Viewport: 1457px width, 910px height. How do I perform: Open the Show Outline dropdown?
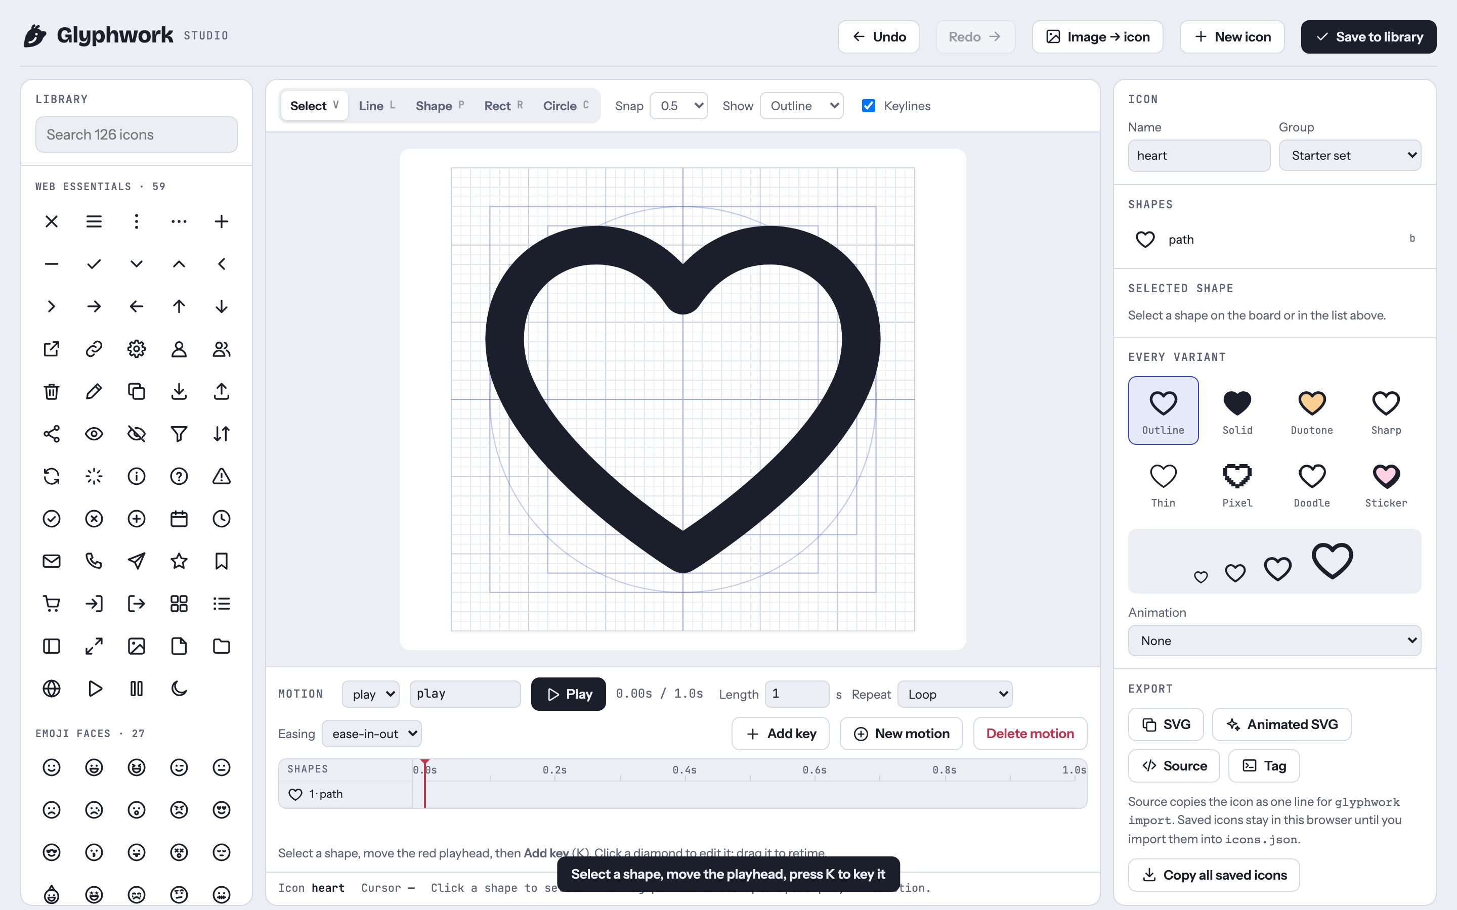click(x=802, y=106)
